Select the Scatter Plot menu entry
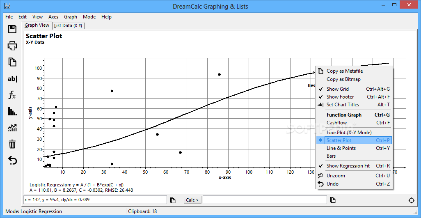 pos(354,140)
